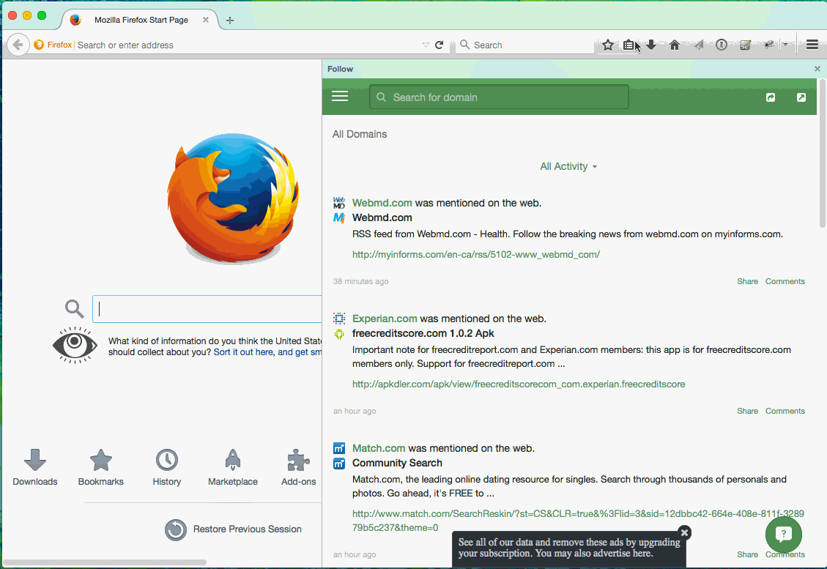827x569 pixels.
Task: Launch the Selenium IDE toolbar icon
Action: coord(745,45)
